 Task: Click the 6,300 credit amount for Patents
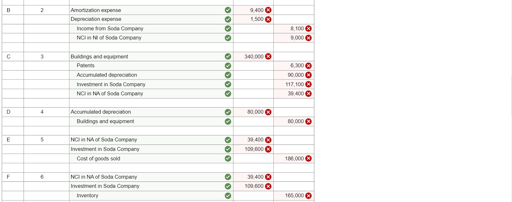coord(296,66)
